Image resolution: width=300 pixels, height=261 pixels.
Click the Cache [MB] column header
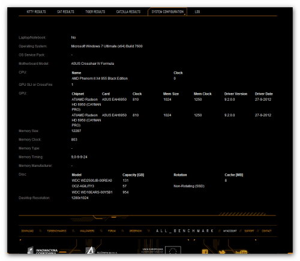coord(234,175)
